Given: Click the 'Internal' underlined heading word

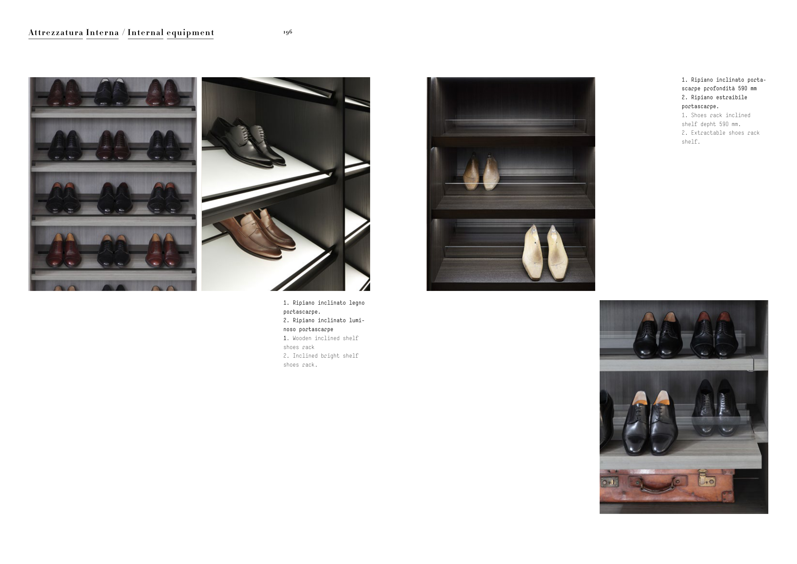Looking at the screenshot, I should pyautogui.click(x=145, y=33).
